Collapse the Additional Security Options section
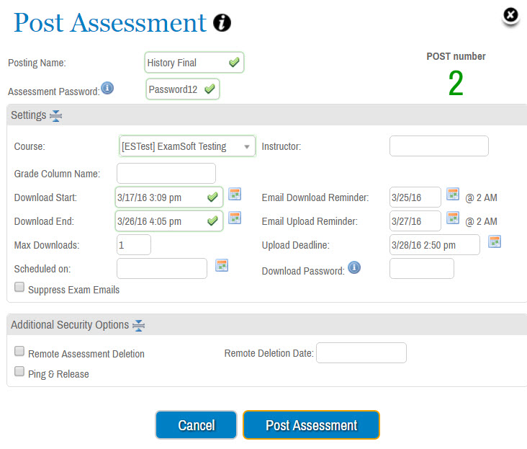The height and width of the screenshot is (449, 527). pos(138,325)
